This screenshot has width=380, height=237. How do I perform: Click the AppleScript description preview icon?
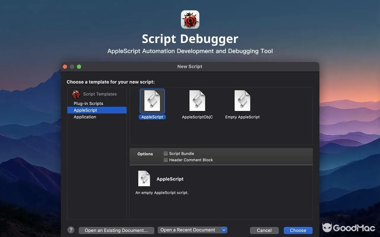(x=144, y=179)
